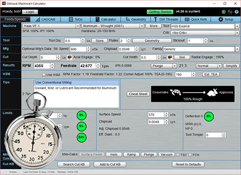Click the green Deflection 0% indicator
Screen dimensions: 241x175
click(209, 116)
